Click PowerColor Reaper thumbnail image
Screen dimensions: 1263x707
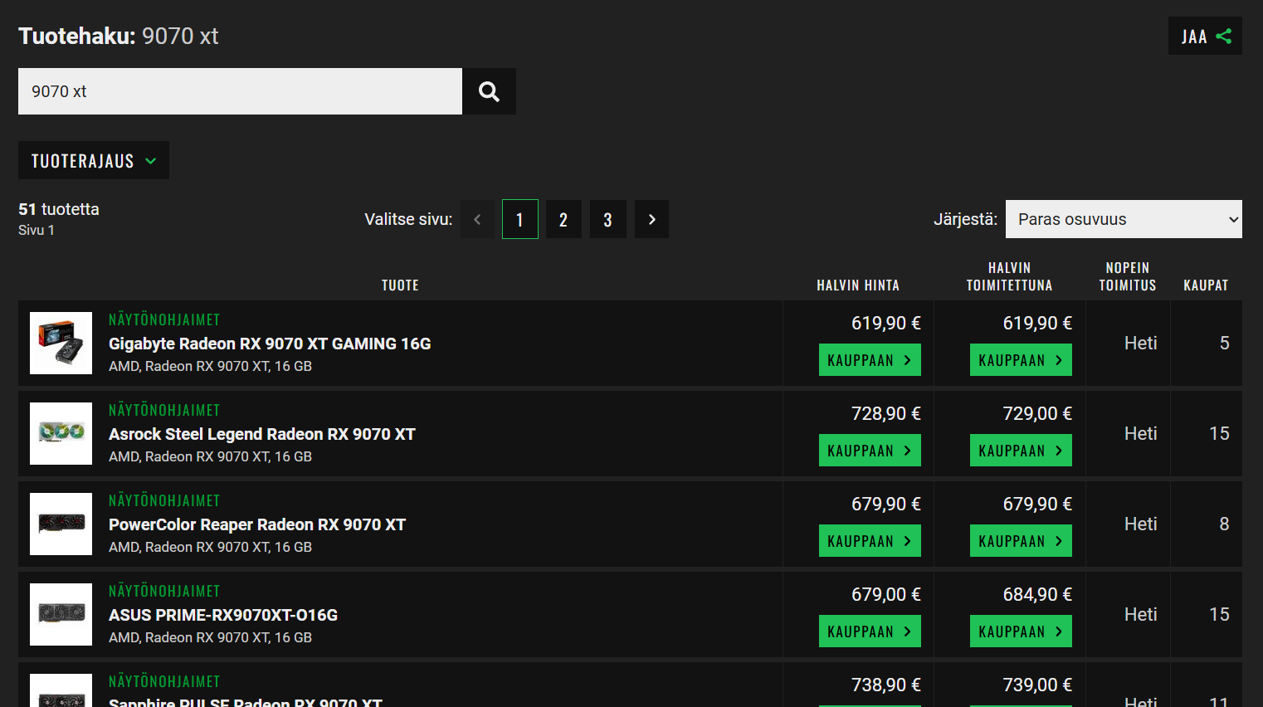(61, 524)
